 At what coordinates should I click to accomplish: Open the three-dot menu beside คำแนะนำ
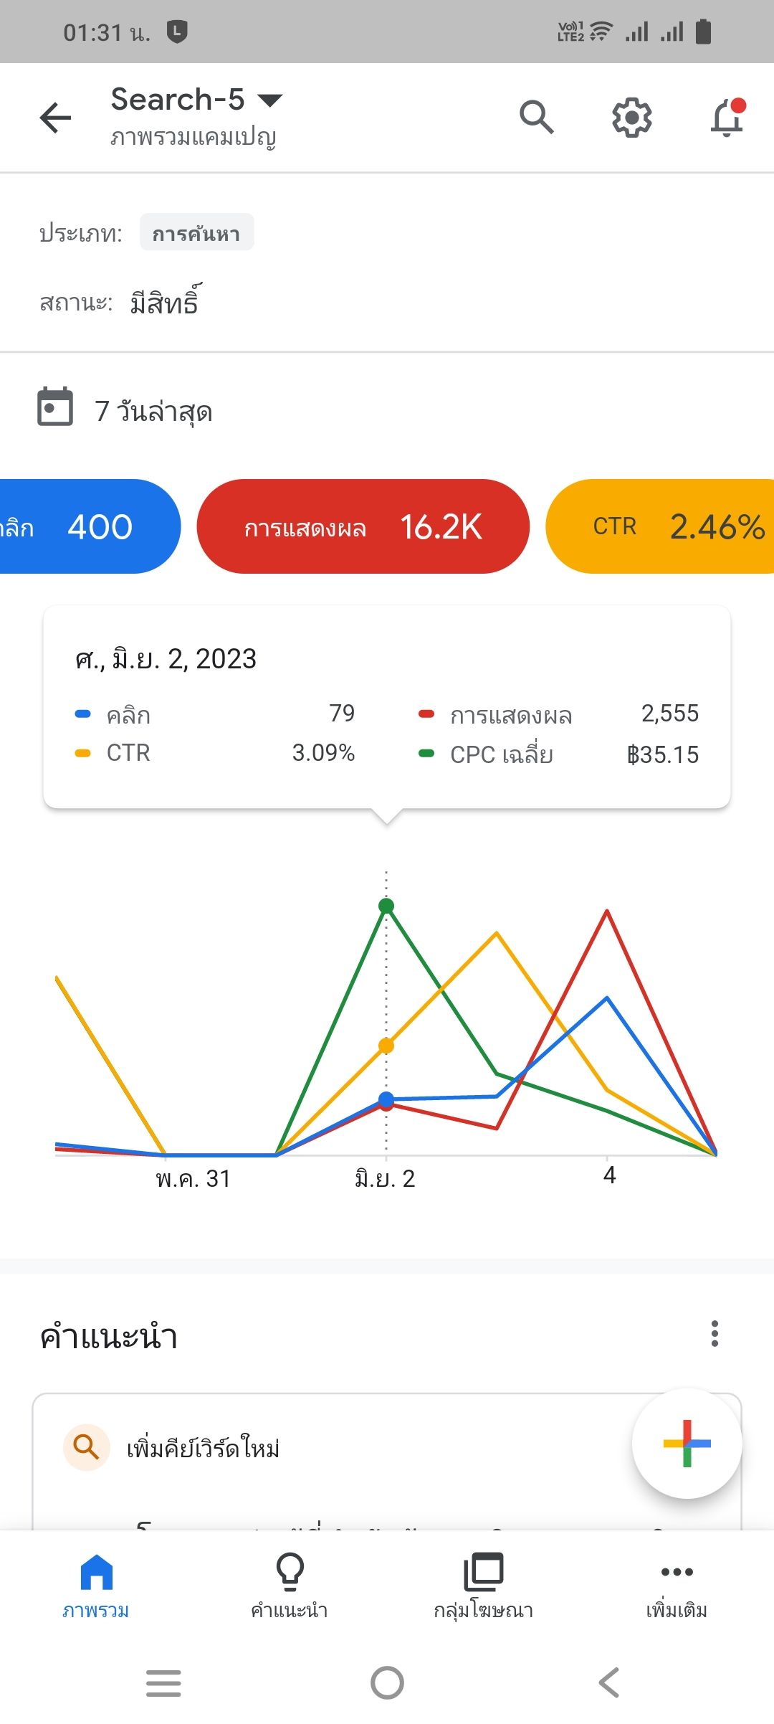(715, 1334)
